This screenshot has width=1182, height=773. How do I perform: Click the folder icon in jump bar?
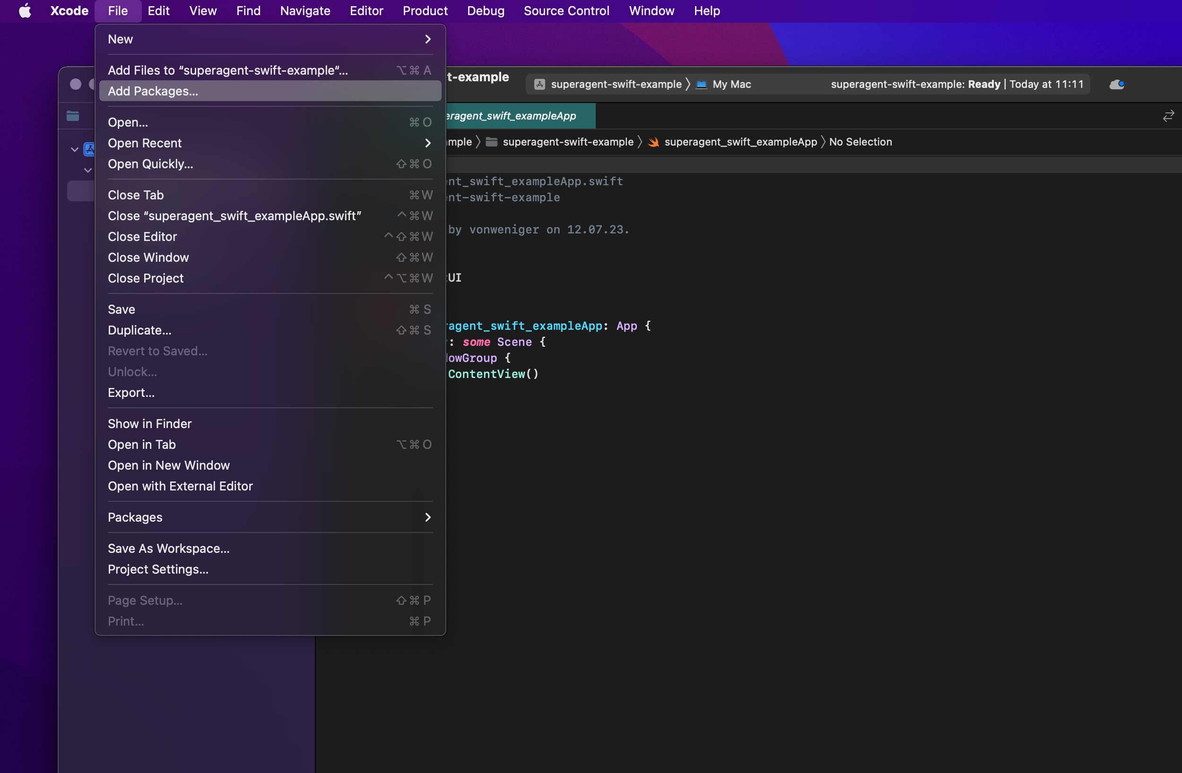point(491,143)
